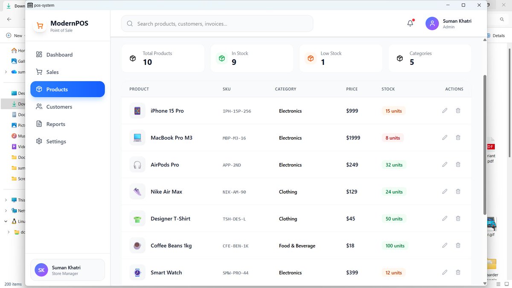Open the Customers section icon
This screenshot has height=288, width=512.
tap(39, 107)
